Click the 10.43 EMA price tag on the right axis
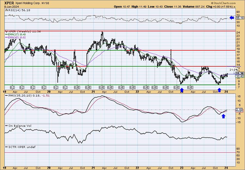Screen dimensions: 245x170 239,76
